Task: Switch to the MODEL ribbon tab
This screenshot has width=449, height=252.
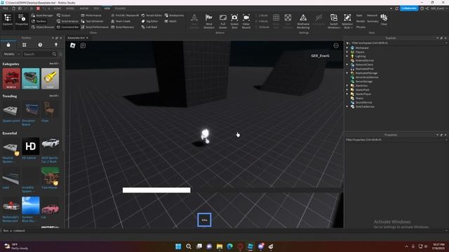Action: [70, 8]
